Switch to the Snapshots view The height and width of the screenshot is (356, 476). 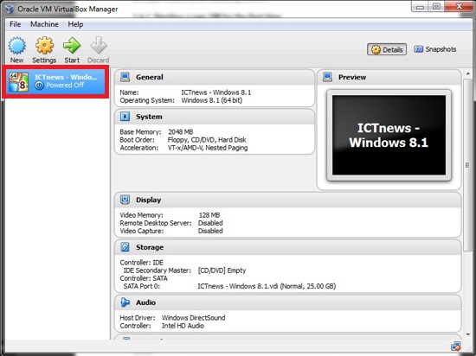[434, 49]
